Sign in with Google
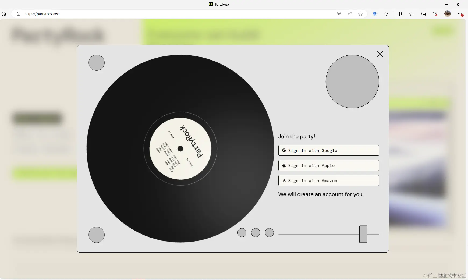The image size is (468, 280). click(x=329, y=150)
